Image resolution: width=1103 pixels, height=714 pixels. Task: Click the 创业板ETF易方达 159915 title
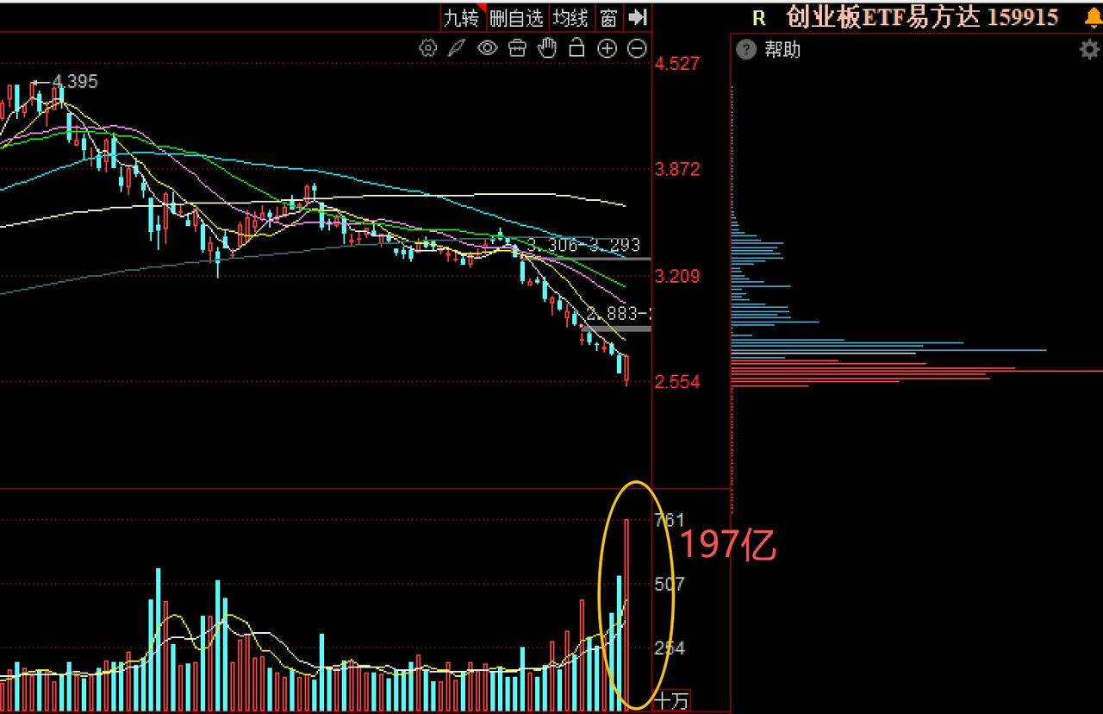pos(922,17)
